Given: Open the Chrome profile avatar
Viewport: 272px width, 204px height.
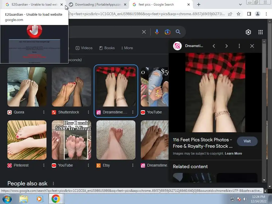Looking at the screenshot, I should pos(258,14).
